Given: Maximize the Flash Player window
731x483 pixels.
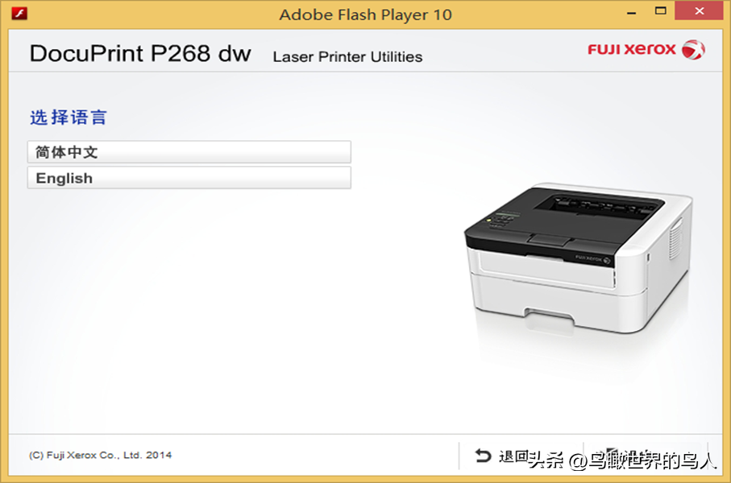Looking at the screenshot, I should pyautogui.click(x=660, y=11).
